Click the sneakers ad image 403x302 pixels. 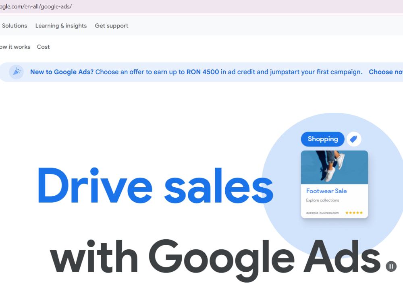334,167
